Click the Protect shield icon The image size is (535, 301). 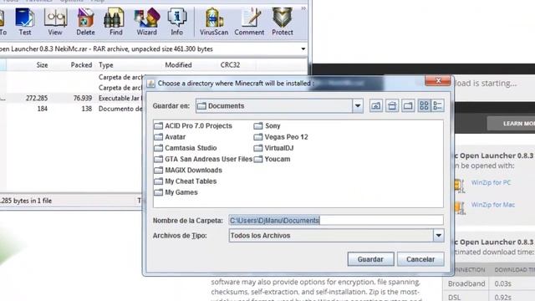tap(283, 22)
